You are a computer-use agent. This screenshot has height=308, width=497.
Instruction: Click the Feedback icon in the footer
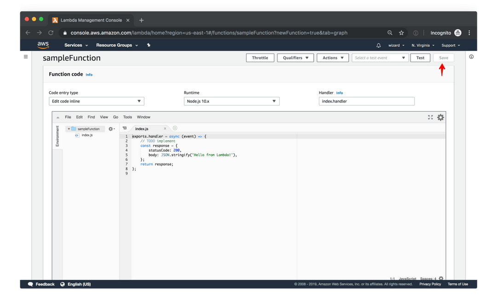click(x=30, y=284)
